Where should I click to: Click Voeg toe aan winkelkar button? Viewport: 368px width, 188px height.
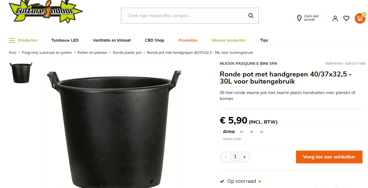tap(329, 157)
